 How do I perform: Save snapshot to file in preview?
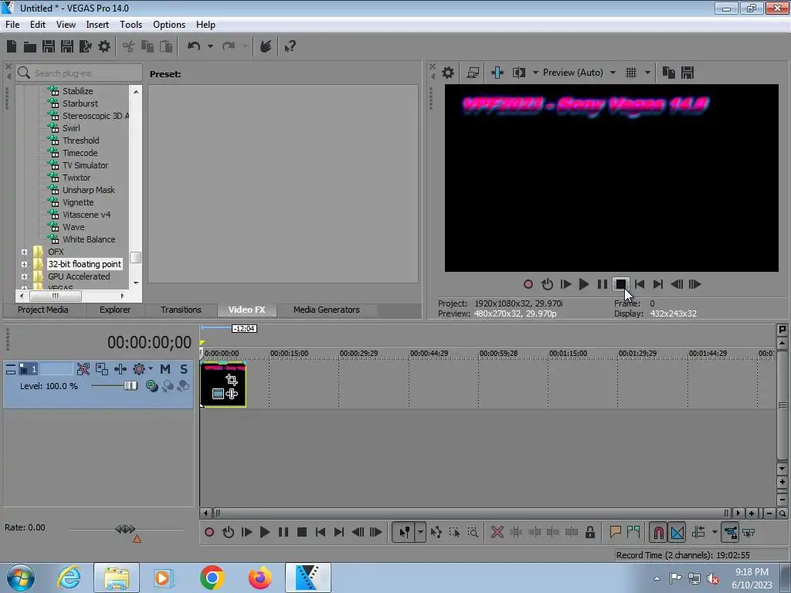[687, 73]
